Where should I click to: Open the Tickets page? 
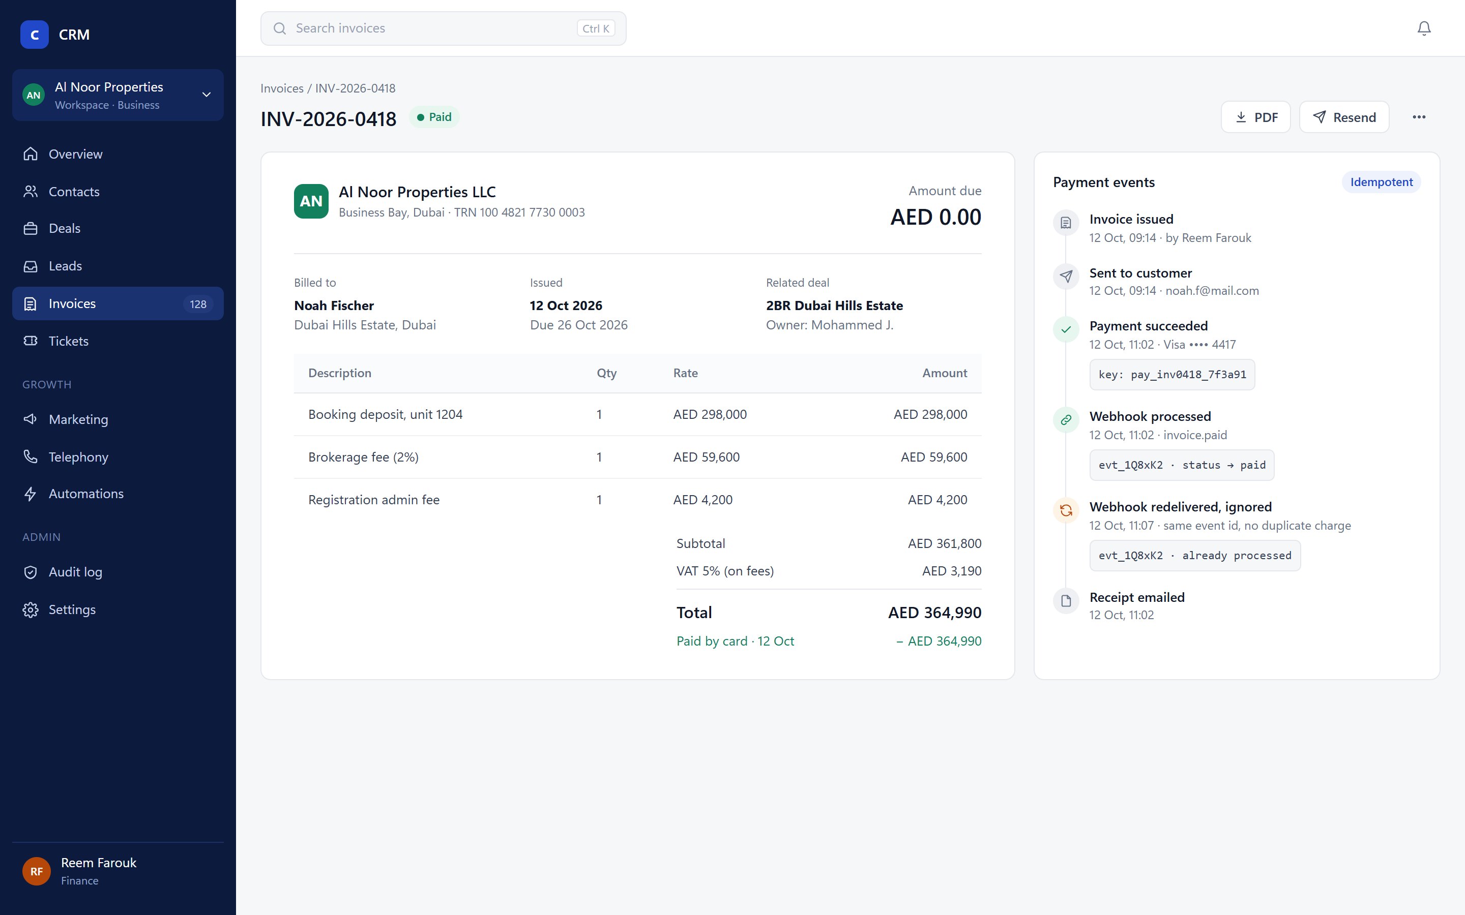(x=118, y=341)
